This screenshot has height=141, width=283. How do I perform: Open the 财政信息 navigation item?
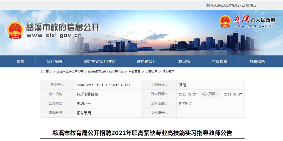[257, 61]
